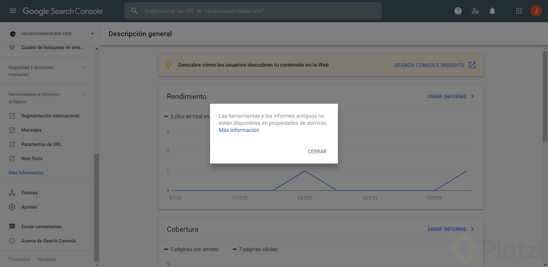This screenshot has width=548, height=267.
Task: Open users and permissions settings icon
Action: tap(475, 11)
